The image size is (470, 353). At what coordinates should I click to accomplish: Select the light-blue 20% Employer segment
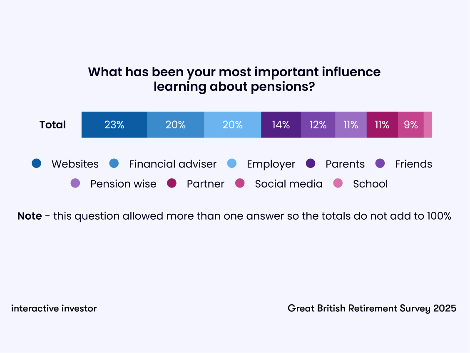(232, 125)
